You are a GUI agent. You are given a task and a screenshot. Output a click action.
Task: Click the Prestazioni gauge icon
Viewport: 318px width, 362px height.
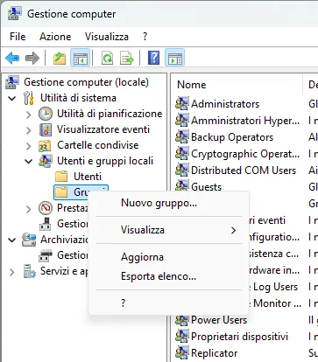point(46,208)
